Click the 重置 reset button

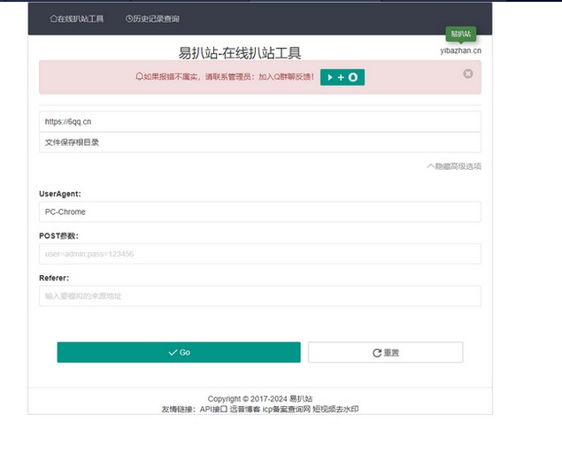point(386,352)
